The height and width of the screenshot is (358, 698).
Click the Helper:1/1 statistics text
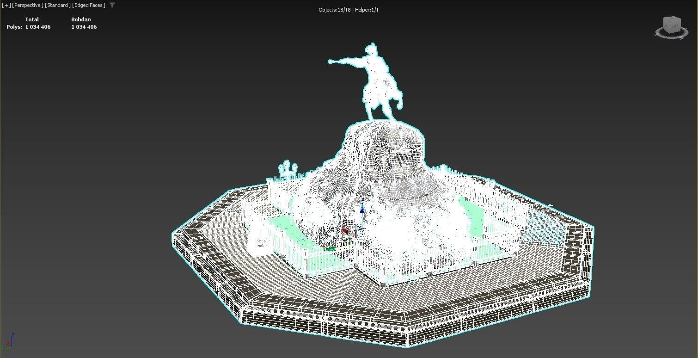(367, 10)
